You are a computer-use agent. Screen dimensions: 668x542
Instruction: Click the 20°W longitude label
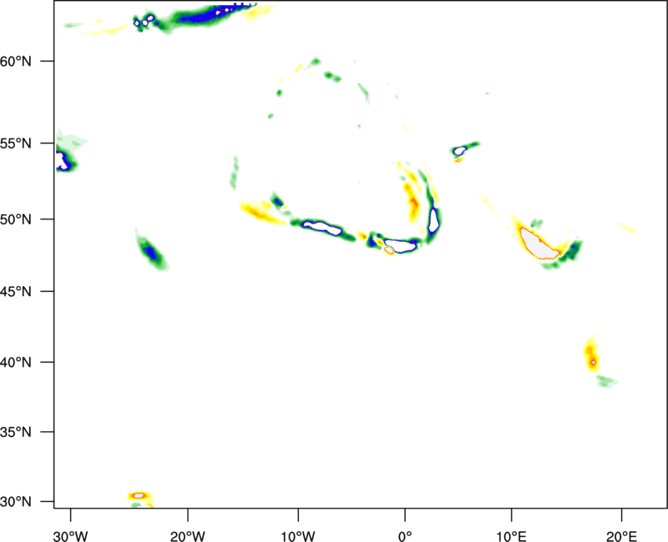[187, 536]
